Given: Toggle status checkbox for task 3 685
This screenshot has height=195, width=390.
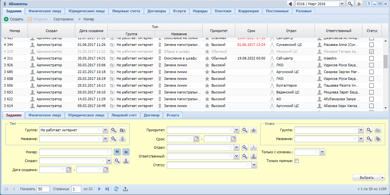Looking at the screenshot, I should 371,72.
